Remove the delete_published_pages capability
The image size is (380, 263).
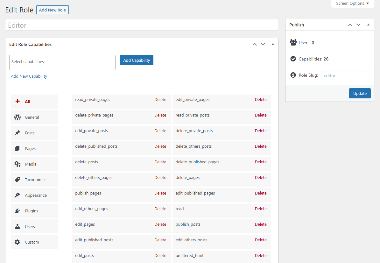[x=261, y=162]
